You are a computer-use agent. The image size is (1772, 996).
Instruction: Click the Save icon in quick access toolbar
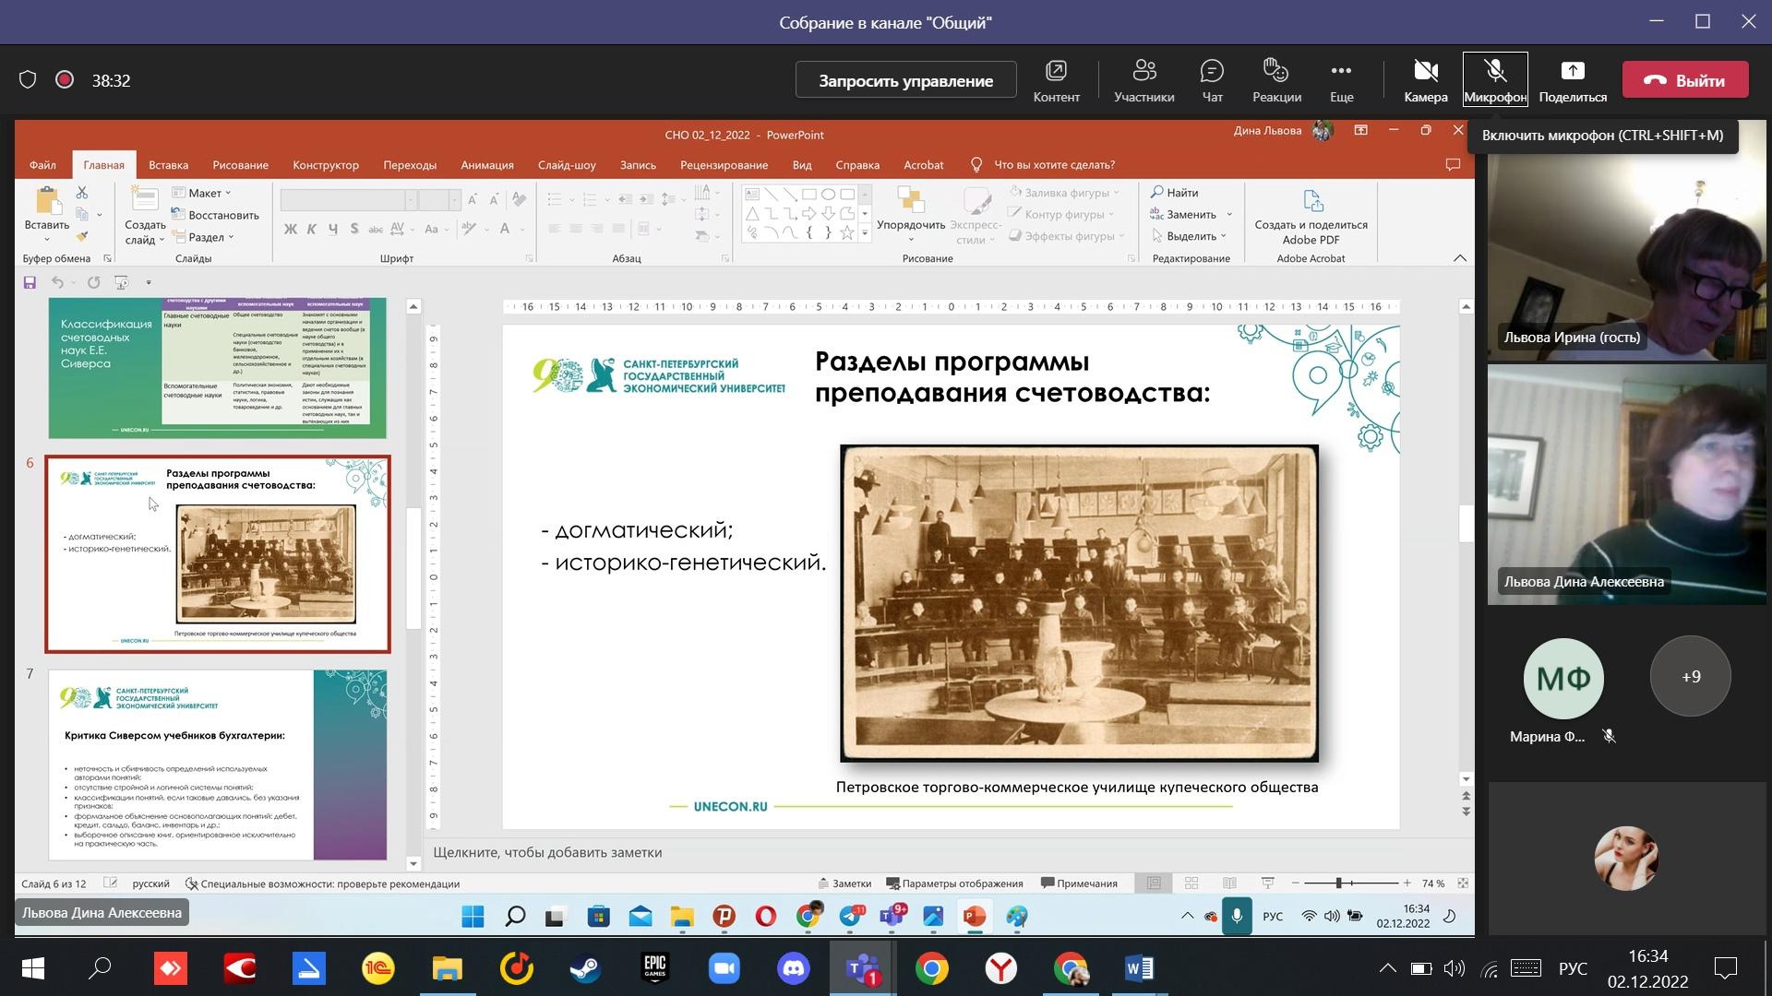30,282
